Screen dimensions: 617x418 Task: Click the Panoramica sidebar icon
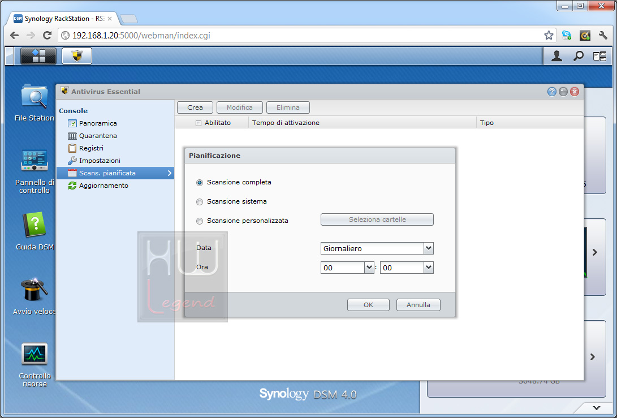click(x=72, y=123)
